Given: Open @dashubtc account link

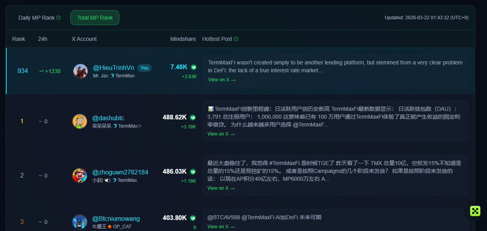Looking at the screenshot, I should pyautogui.click(x=108, y=118).
